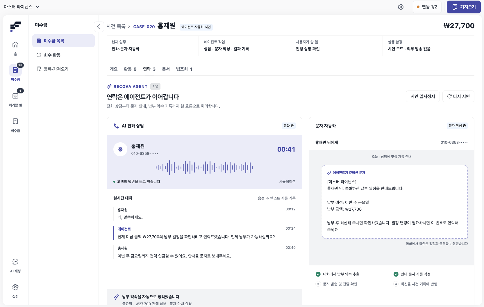The image size is (484, 307).
Task: Click the Aster Finance logo icon
Action: 15,26
